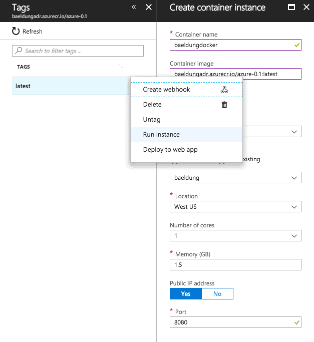Maximize the Create container instance panel
The image size is (314, 342).
tap(291, 8)
